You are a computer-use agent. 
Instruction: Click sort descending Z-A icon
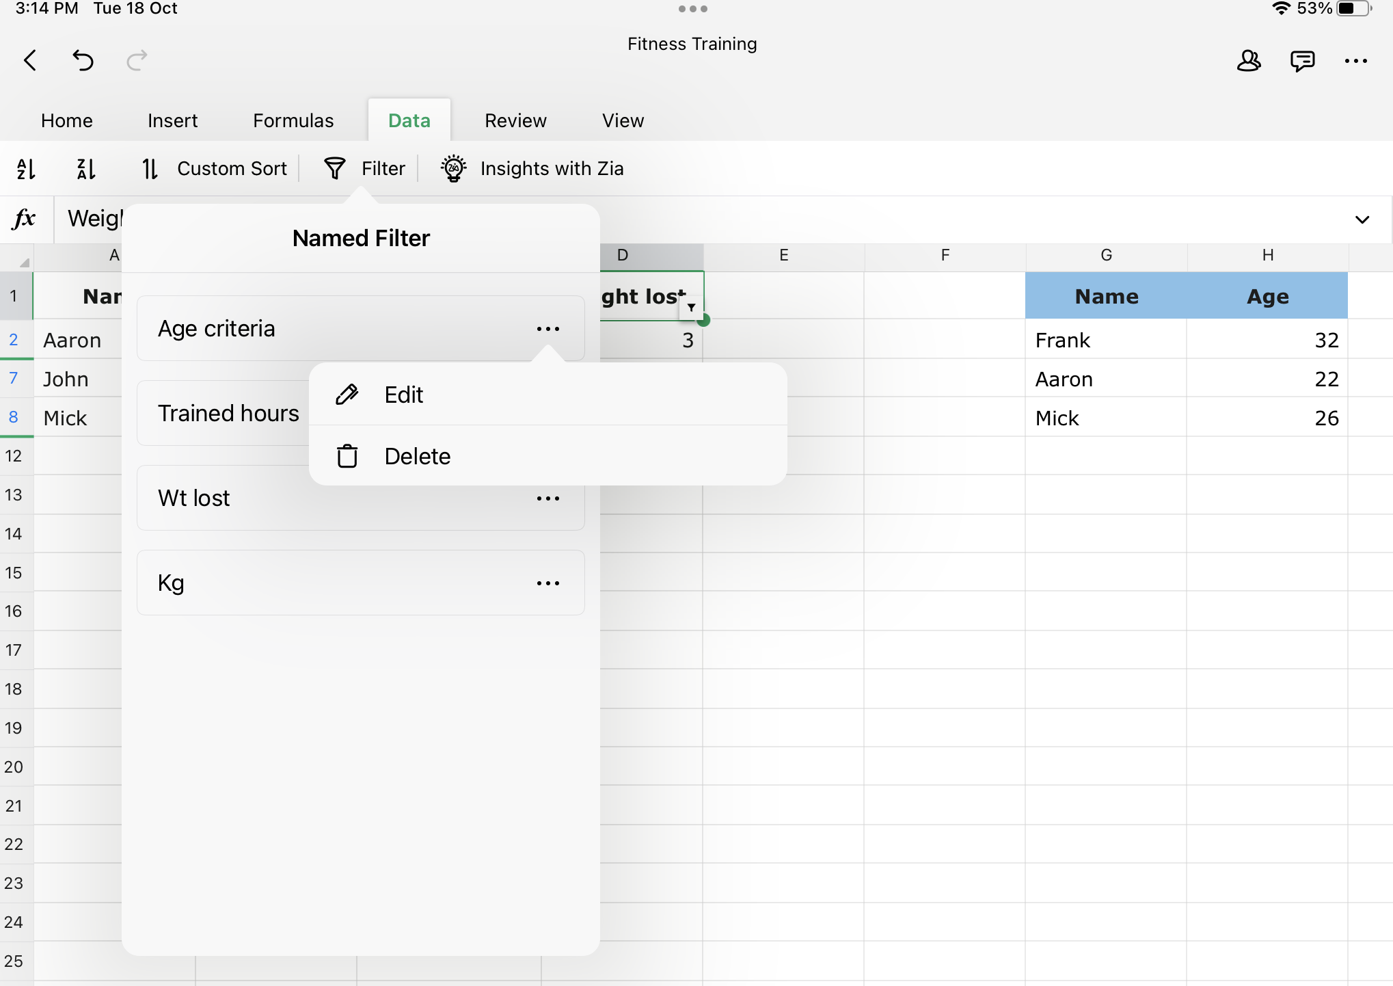tap(86, 168)
